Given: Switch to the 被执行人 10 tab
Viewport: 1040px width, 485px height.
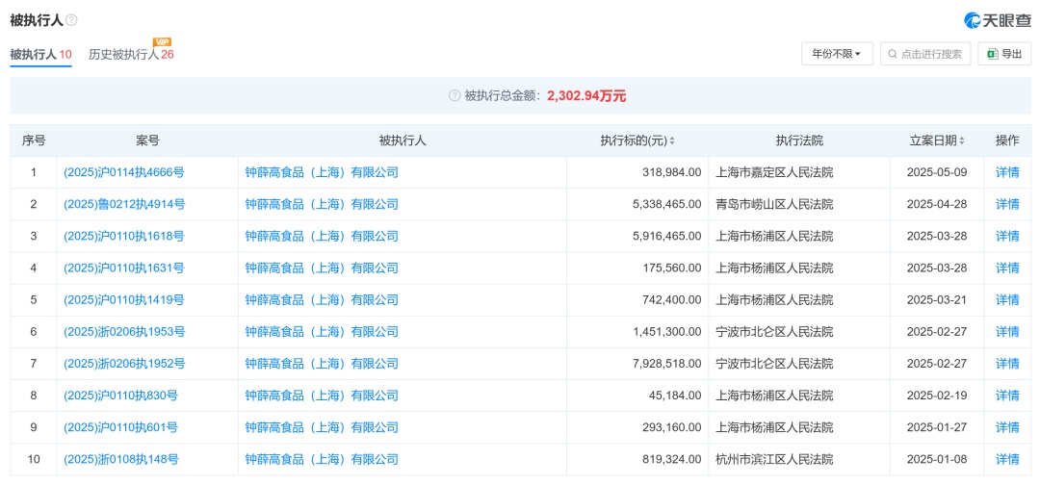Looking at the screenshot, I should coord(40,55).
